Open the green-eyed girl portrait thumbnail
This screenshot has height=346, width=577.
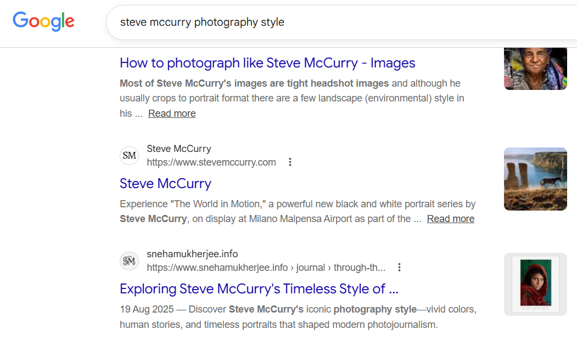[535, 284]
